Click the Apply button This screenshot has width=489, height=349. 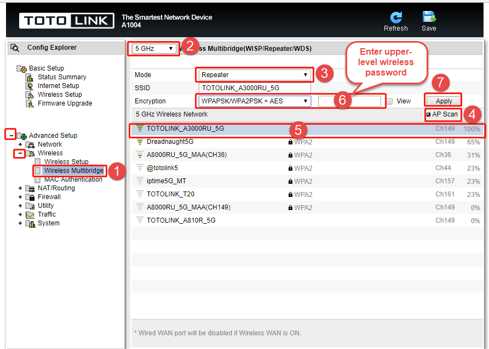point(444,101)
